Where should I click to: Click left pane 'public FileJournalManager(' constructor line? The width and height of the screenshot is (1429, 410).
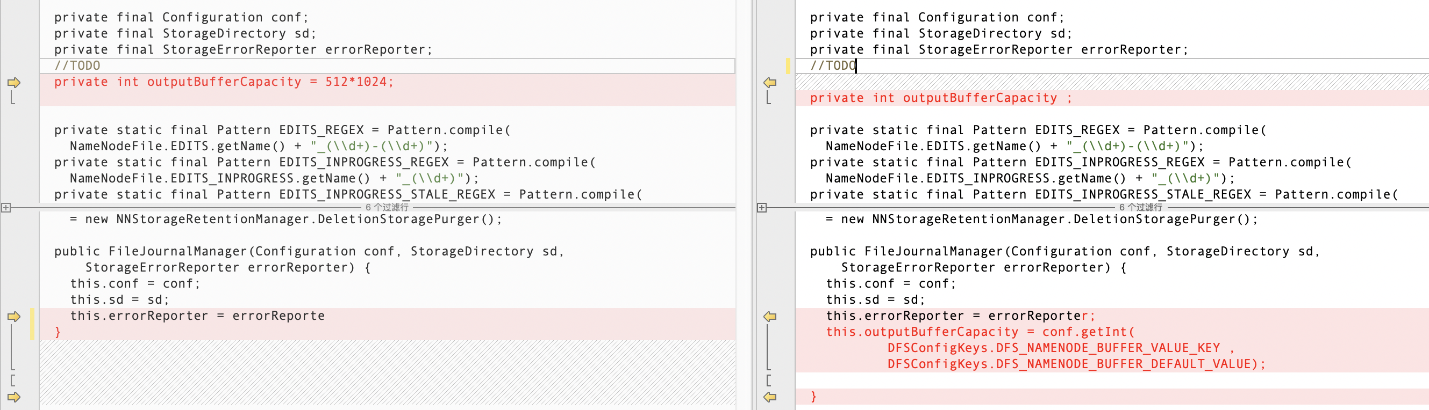click(x=309, y=252)
